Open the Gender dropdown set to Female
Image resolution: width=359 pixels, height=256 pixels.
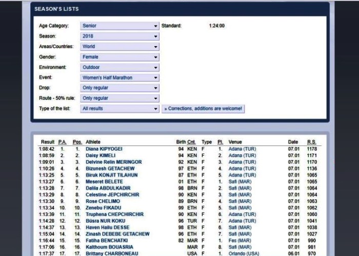tap(119, 57)
